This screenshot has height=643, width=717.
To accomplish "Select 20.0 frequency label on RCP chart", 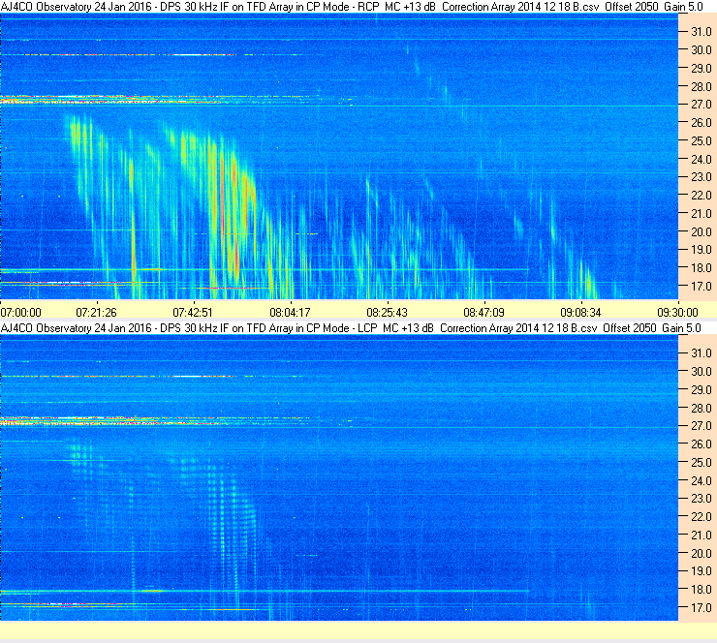I will tap(701, 232).
